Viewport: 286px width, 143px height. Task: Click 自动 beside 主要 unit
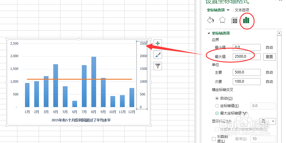(x=269, y=73)
